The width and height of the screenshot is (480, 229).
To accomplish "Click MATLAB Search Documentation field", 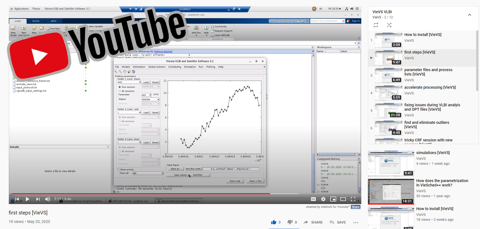I will [326, 21].
